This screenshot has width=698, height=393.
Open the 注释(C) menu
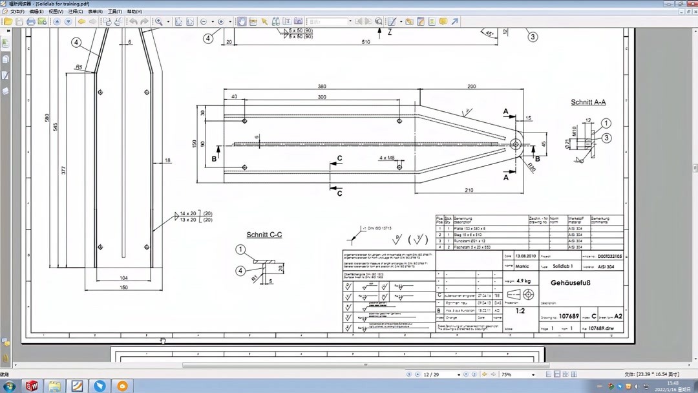coord(75,11)
